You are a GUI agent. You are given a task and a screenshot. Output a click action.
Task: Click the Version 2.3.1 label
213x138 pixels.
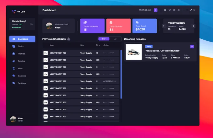pyautogui.click(x=17, y=25)
